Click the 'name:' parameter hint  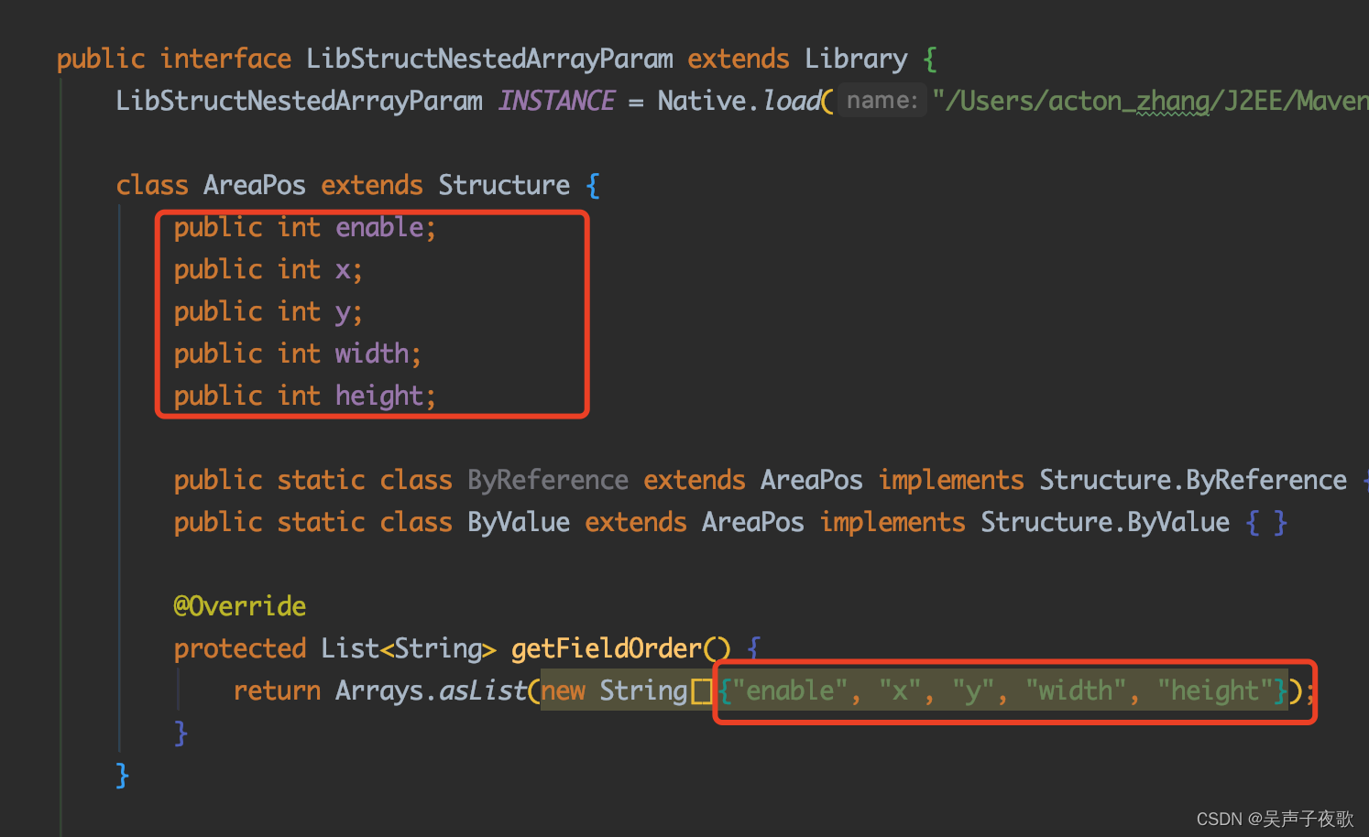882,100
